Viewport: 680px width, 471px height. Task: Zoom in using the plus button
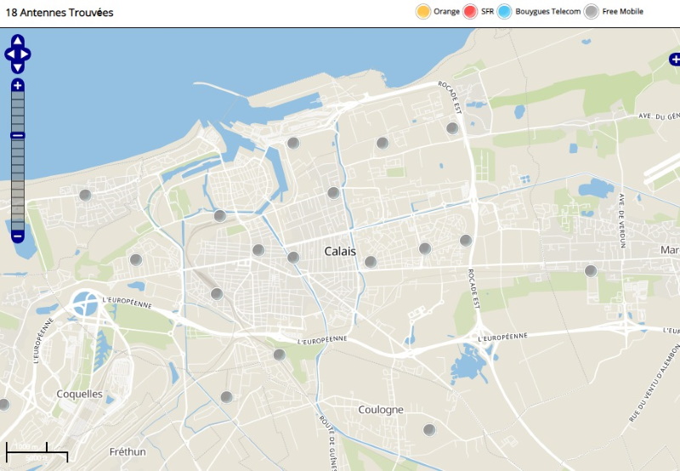pyautogui.click(x=18, y=85)
